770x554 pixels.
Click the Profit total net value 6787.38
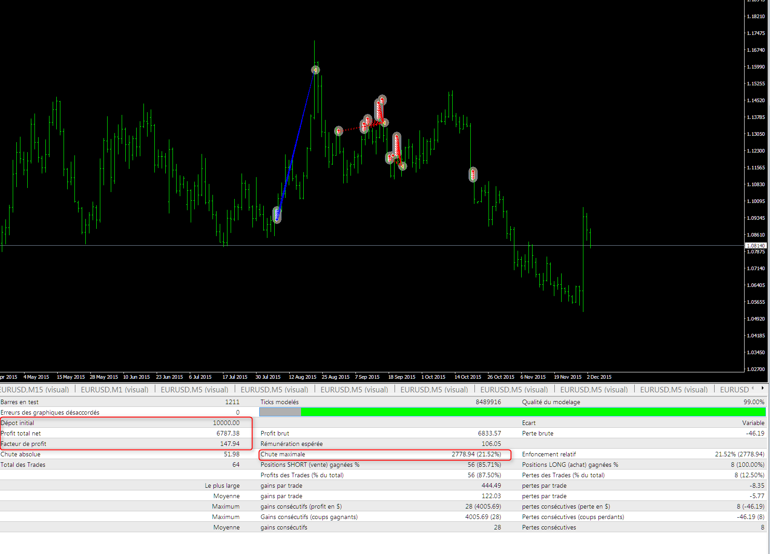(x=228, y=433)
